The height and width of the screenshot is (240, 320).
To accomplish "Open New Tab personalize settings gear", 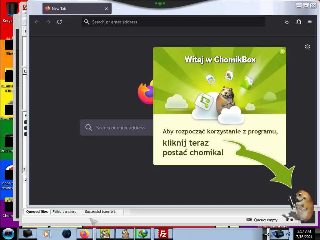I will 307,47.
